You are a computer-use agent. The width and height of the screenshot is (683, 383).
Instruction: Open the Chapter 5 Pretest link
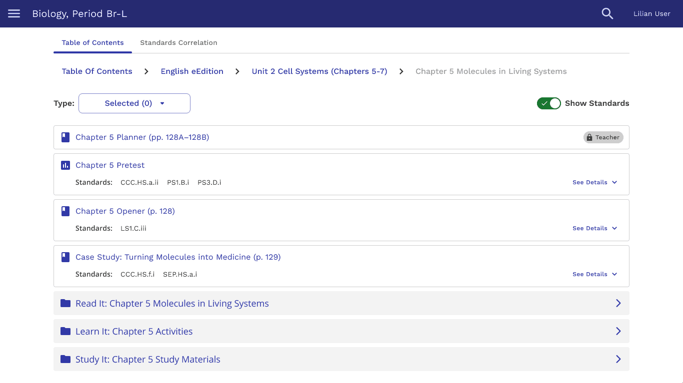[x=110, y=165]
